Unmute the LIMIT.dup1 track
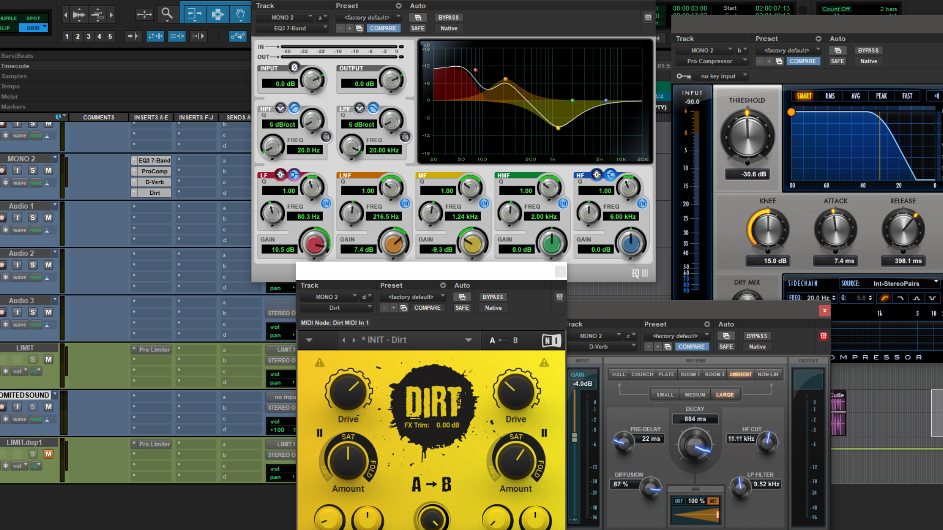The width and height of the screenshot is (943, 530). (x=48, y=454)
